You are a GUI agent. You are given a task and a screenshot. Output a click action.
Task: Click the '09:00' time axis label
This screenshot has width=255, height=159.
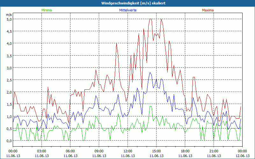click(x=99, y=151)
